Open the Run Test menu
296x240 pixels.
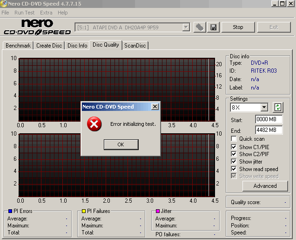click(x=24, y=13)
